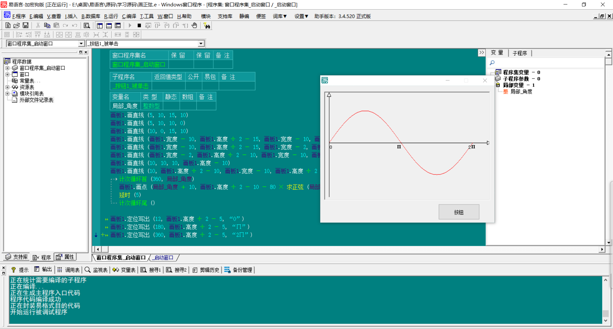Click the New file icon in toolbar
Viewport: 613px width, 329px height.
pyautogui.click(x=8, y=26)
